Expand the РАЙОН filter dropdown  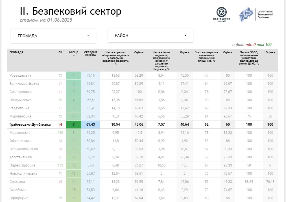click(150, 36)
